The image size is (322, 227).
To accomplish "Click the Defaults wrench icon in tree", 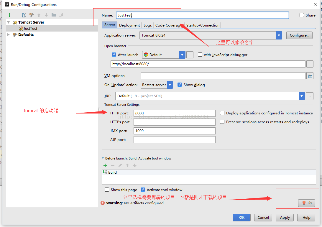I will point(15,35).
